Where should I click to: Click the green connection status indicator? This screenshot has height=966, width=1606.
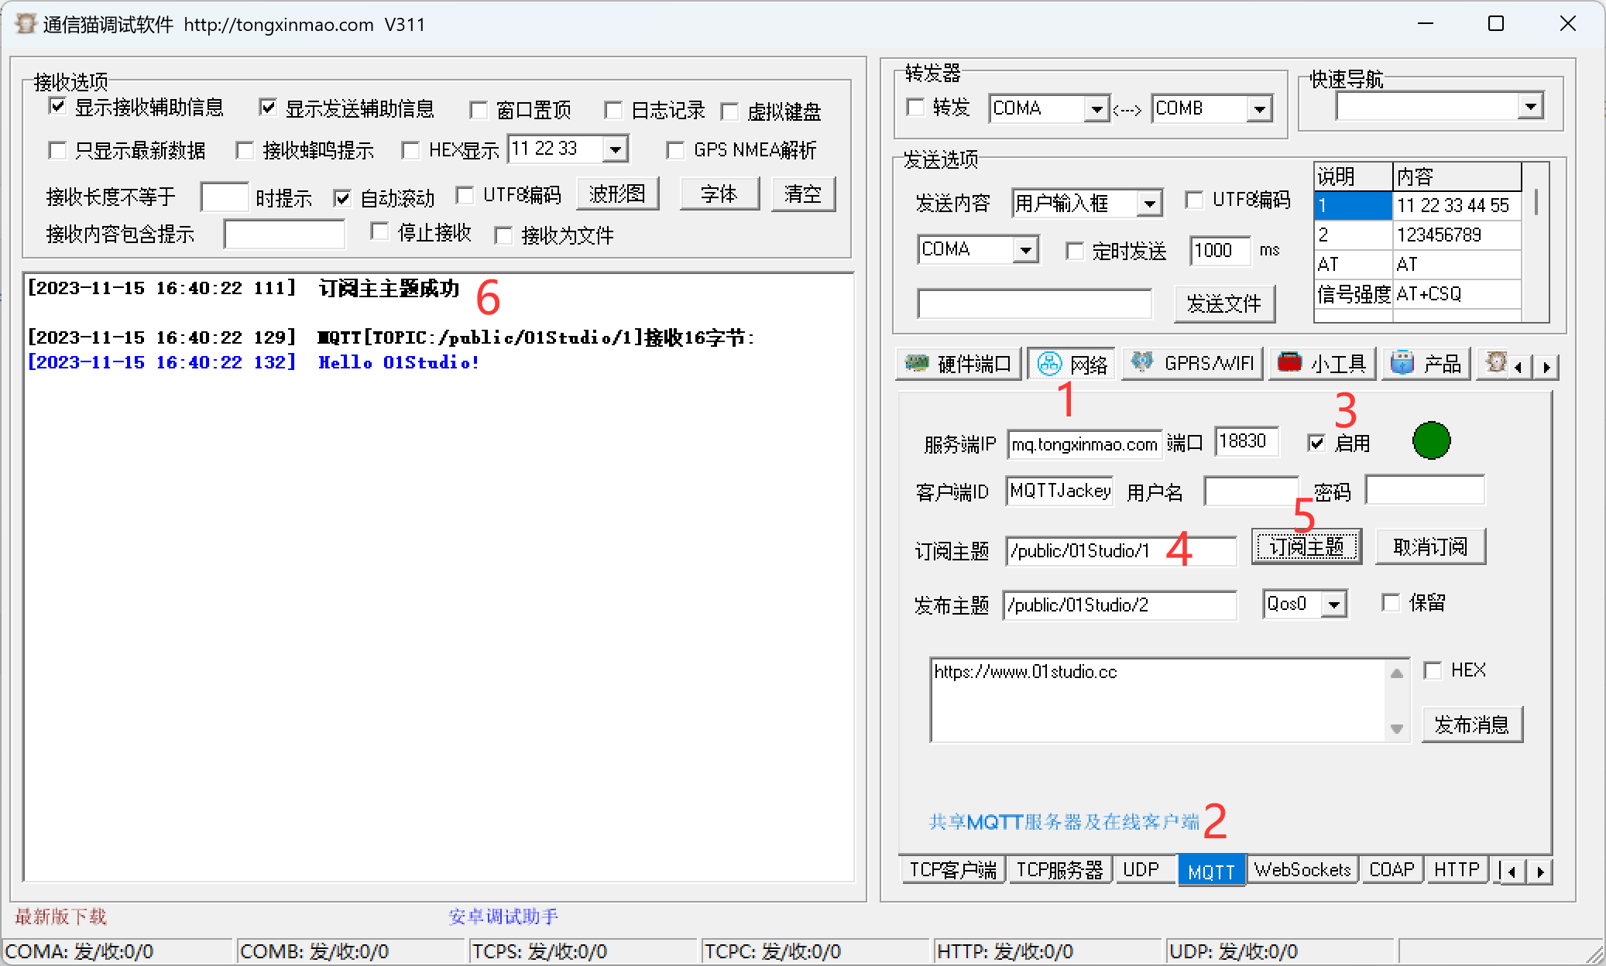click(x=1431, y=440)
